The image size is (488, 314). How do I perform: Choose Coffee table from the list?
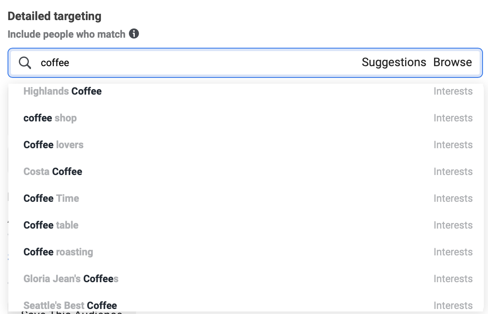click(51, 225)
